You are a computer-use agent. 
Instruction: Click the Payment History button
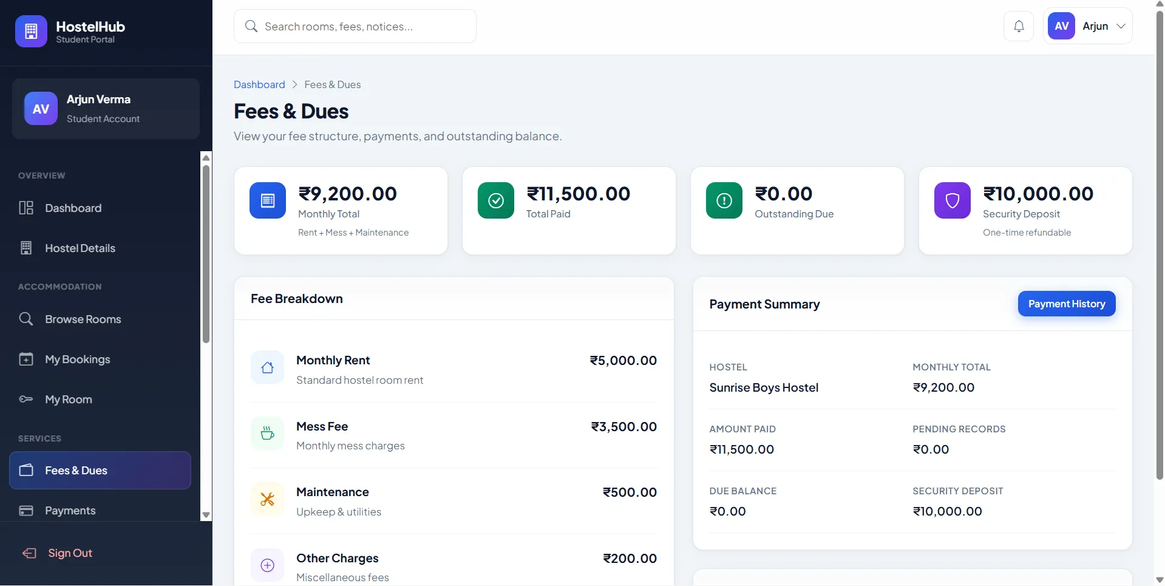1067,304
